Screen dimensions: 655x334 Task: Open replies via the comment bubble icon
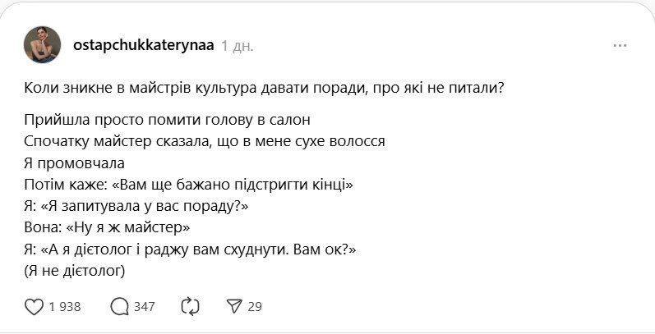119,306
